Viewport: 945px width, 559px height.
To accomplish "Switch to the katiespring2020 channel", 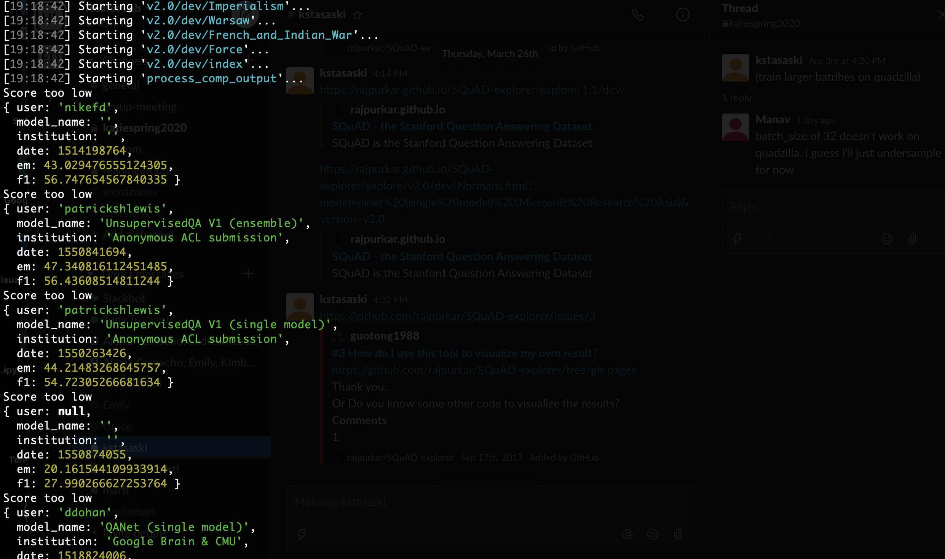I will pyautogui.click(x=145, y=127).
